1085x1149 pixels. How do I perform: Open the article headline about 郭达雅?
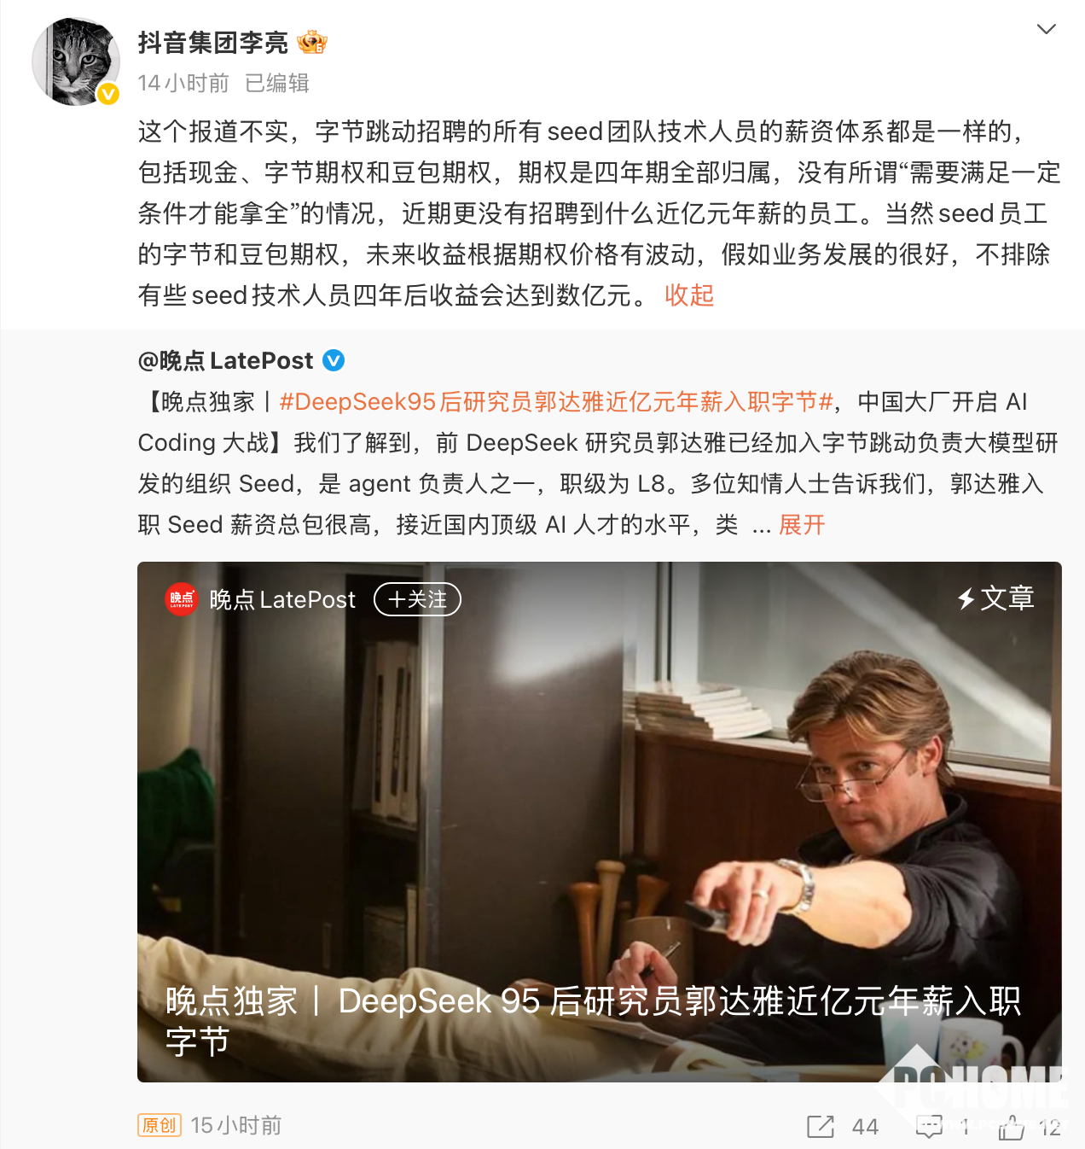point(593,1021)
